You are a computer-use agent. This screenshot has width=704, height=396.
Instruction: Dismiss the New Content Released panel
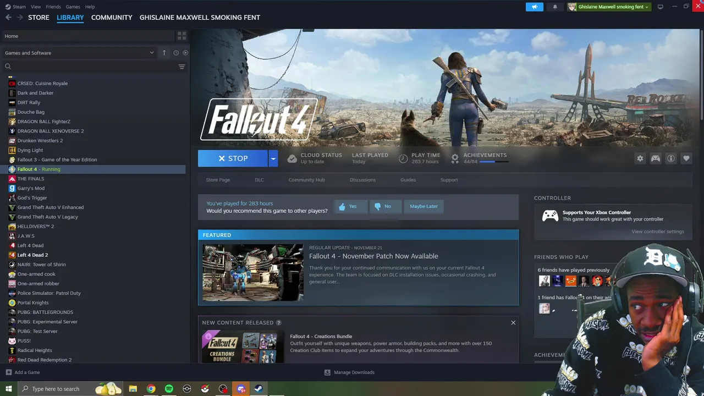[x=513, y=323]
